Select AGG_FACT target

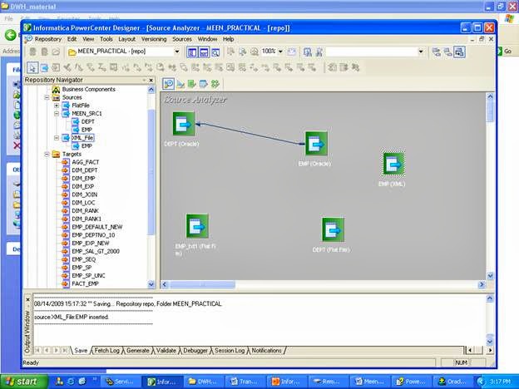(86, 162)
